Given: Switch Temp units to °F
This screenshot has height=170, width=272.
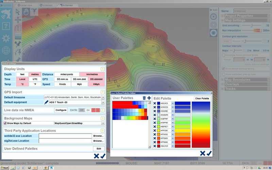Looking at the screenshot, I should point(34,84).
